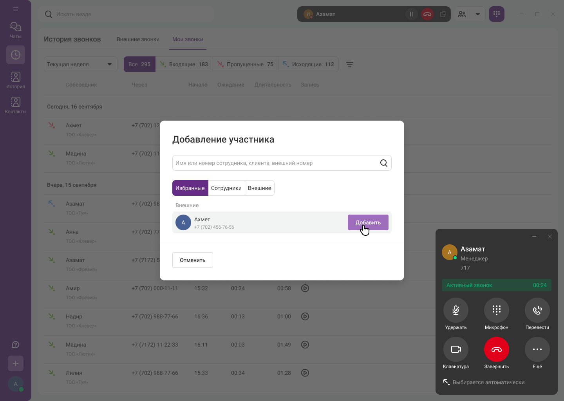The height and width of the screenshot is (401, 564).
Task: Click Добавить button for Ахмет
Action: pos(368,222)
